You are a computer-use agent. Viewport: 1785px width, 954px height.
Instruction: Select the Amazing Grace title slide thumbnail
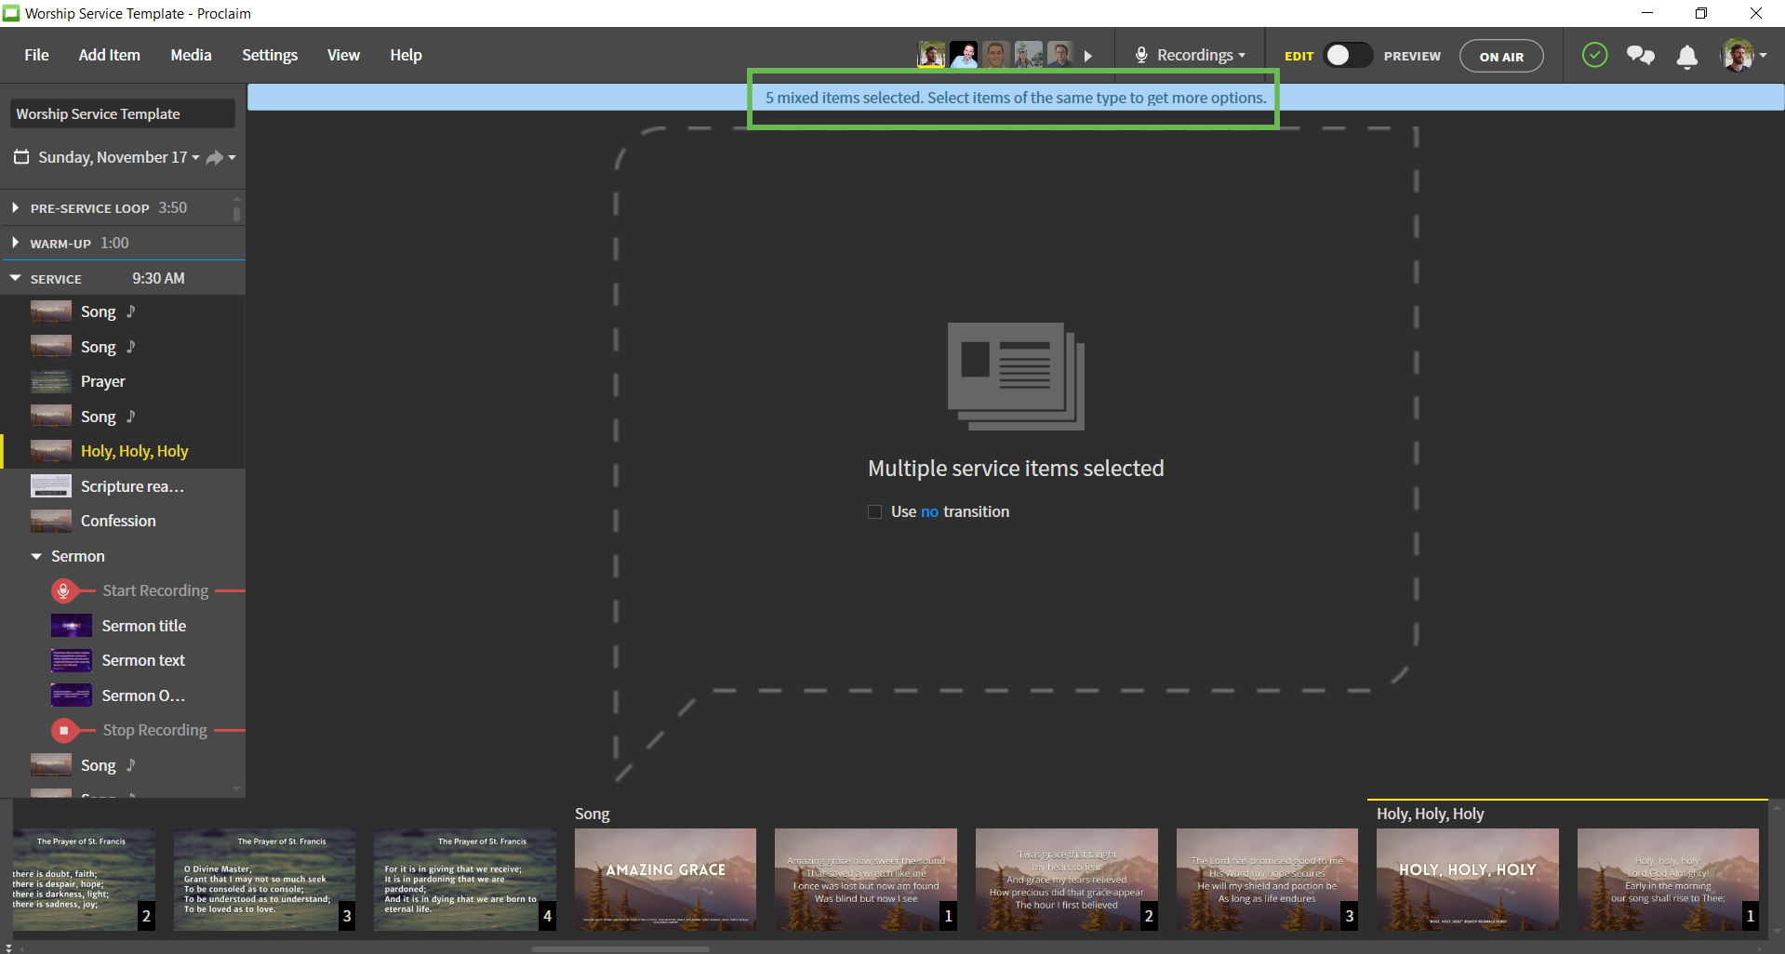coord(665,879)
